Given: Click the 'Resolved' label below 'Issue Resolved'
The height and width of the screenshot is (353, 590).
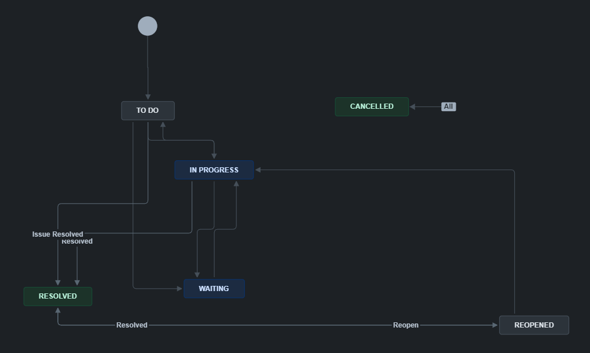Looking at the screenshot, I should (x=78, y=242).
